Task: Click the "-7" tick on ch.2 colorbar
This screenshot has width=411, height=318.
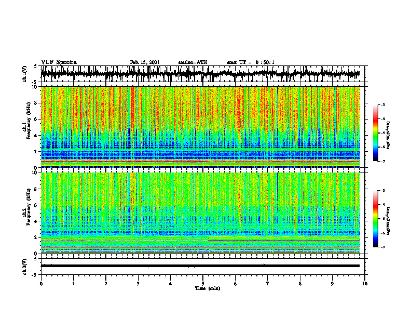Action: [x=383, y=247]
